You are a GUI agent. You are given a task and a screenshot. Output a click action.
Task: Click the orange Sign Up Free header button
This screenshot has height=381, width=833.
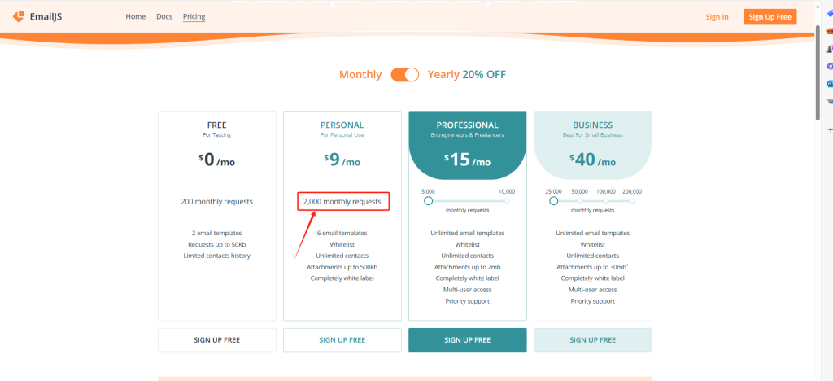[x=770, y=17]
